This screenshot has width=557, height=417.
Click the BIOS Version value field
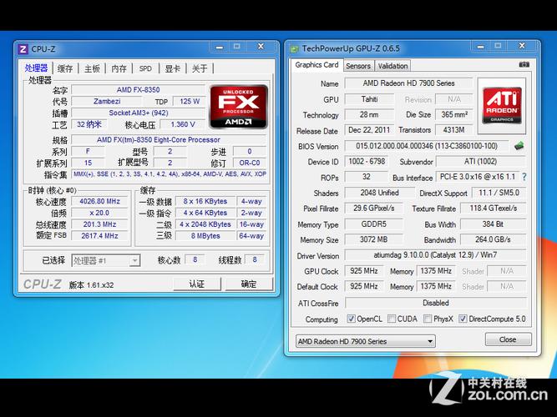(x=427, y=146)
